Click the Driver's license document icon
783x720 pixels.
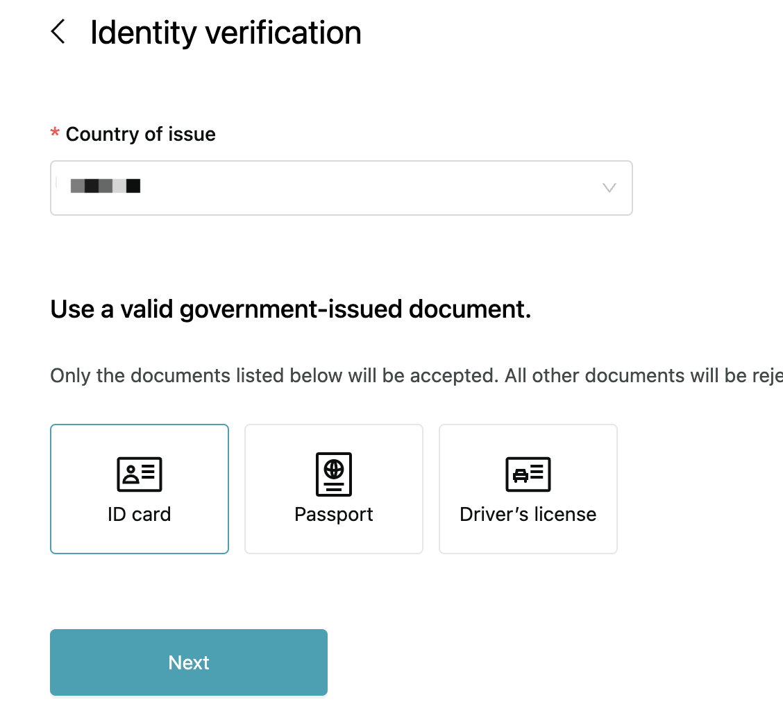(528, 474)
